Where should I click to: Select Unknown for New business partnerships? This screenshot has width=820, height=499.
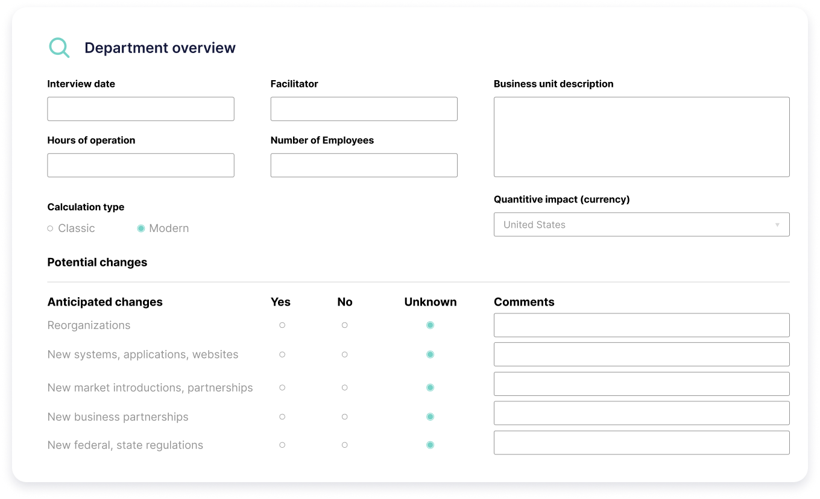click(x=430, y=416)
